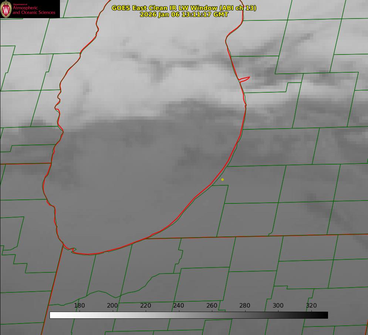Click the GOES East Clean IR title

pyautogui.click(x=184, y=8)
